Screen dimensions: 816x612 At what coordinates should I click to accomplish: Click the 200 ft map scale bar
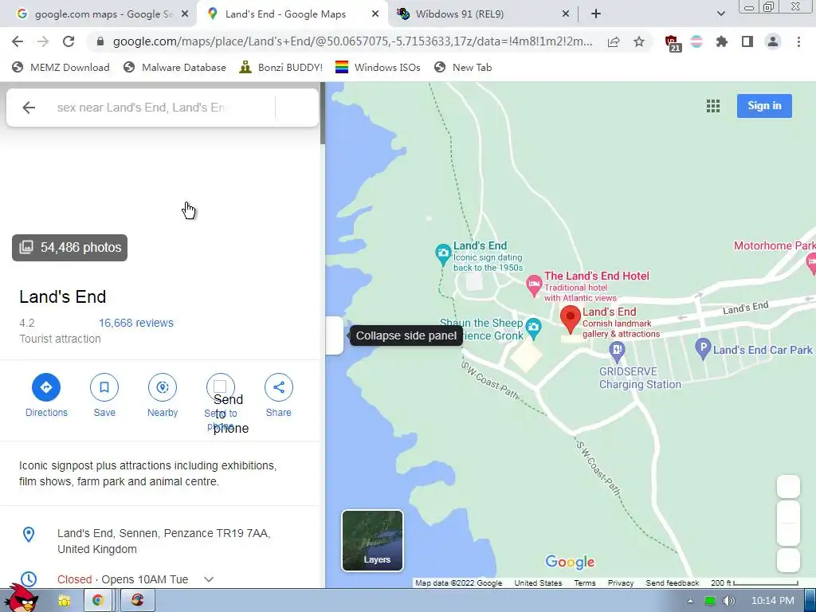click(755, 583)
